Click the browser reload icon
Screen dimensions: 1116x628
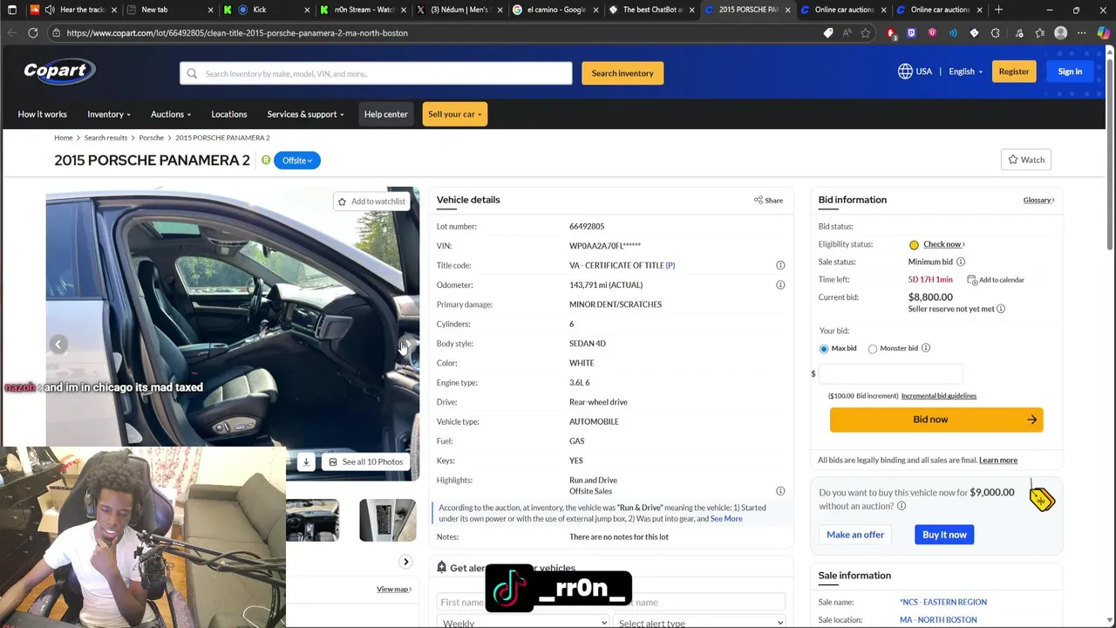33,33
